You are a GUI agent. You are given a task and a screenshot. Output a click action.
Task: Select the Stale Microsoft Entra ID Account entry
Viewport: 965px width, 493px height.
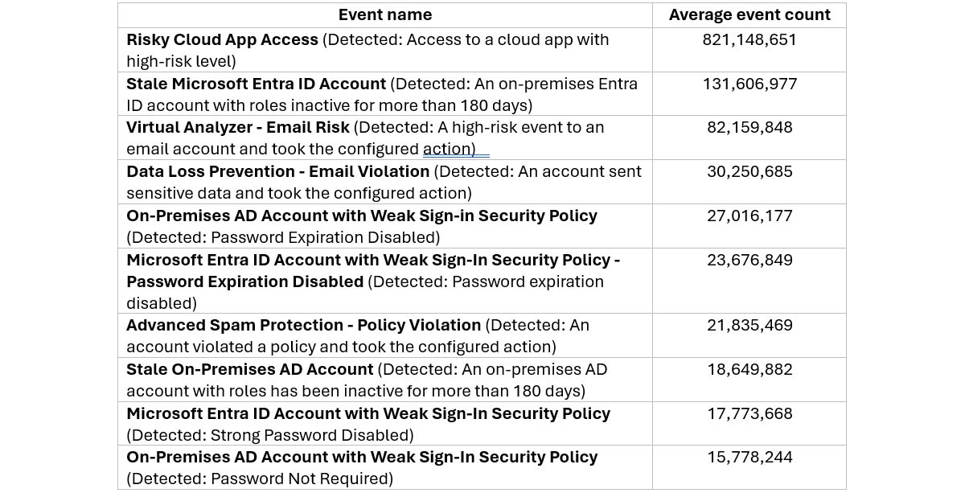click(384, 94)
